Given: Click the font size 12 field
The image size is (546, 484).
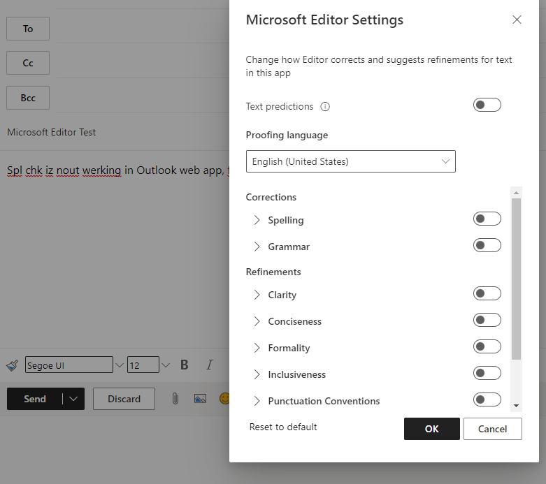Looking at the screenshot, I should pyautogui.click(x=143, y=365).
